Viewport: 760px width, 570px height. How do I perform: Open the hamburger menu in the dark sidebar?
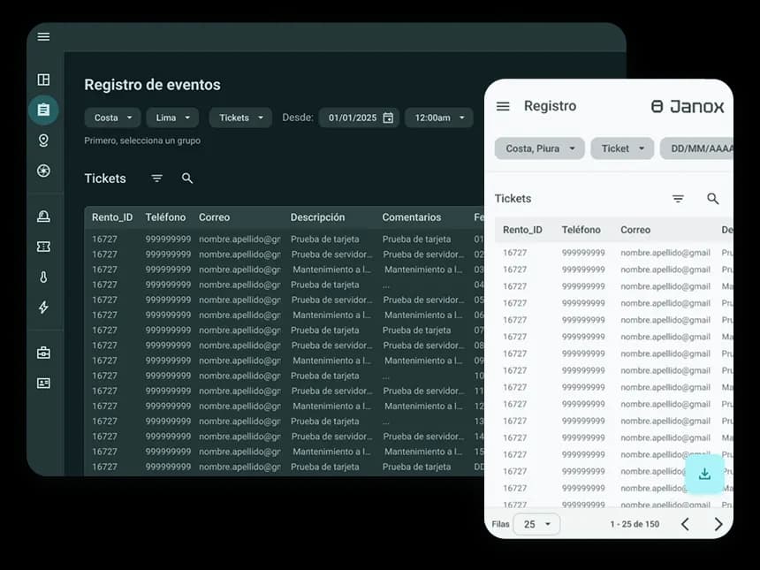[x=43, y=37]
